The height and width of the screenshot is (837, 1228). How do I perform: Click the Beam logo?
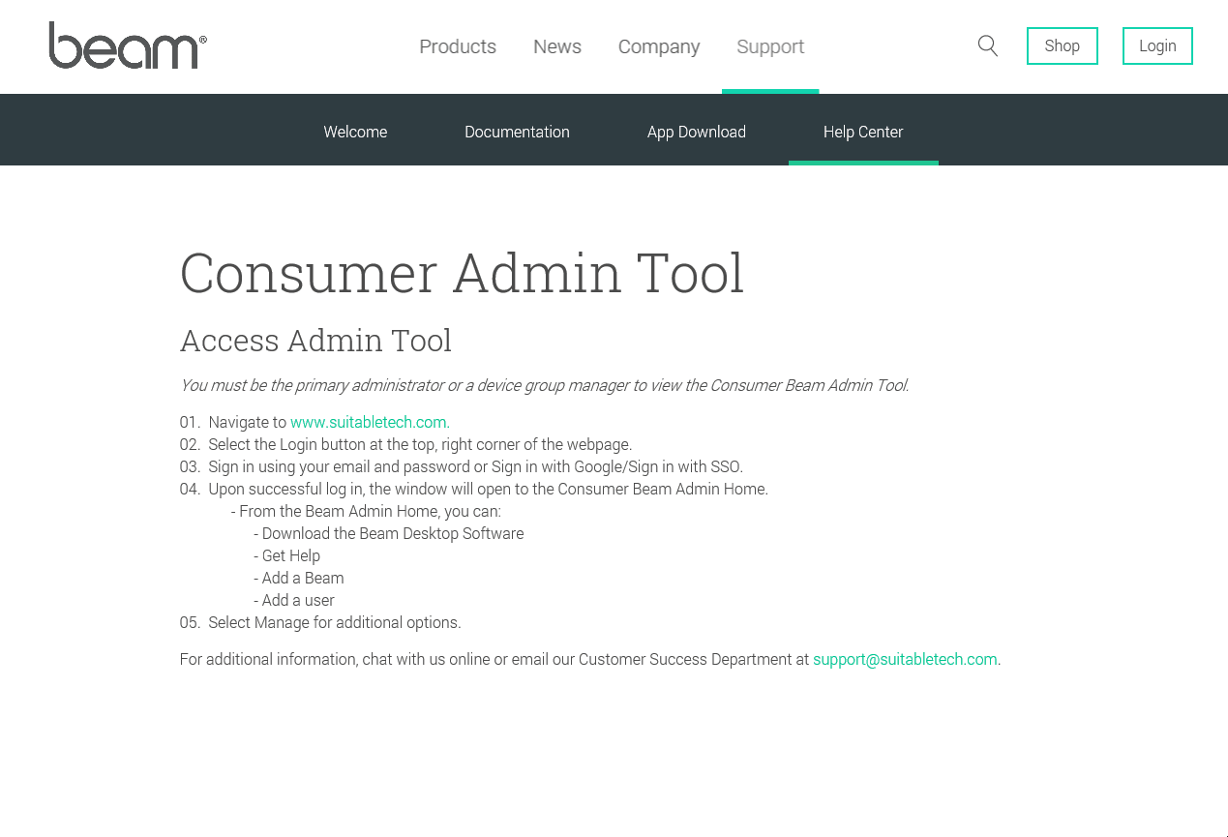pyautogui.click(x=128, y=45)
